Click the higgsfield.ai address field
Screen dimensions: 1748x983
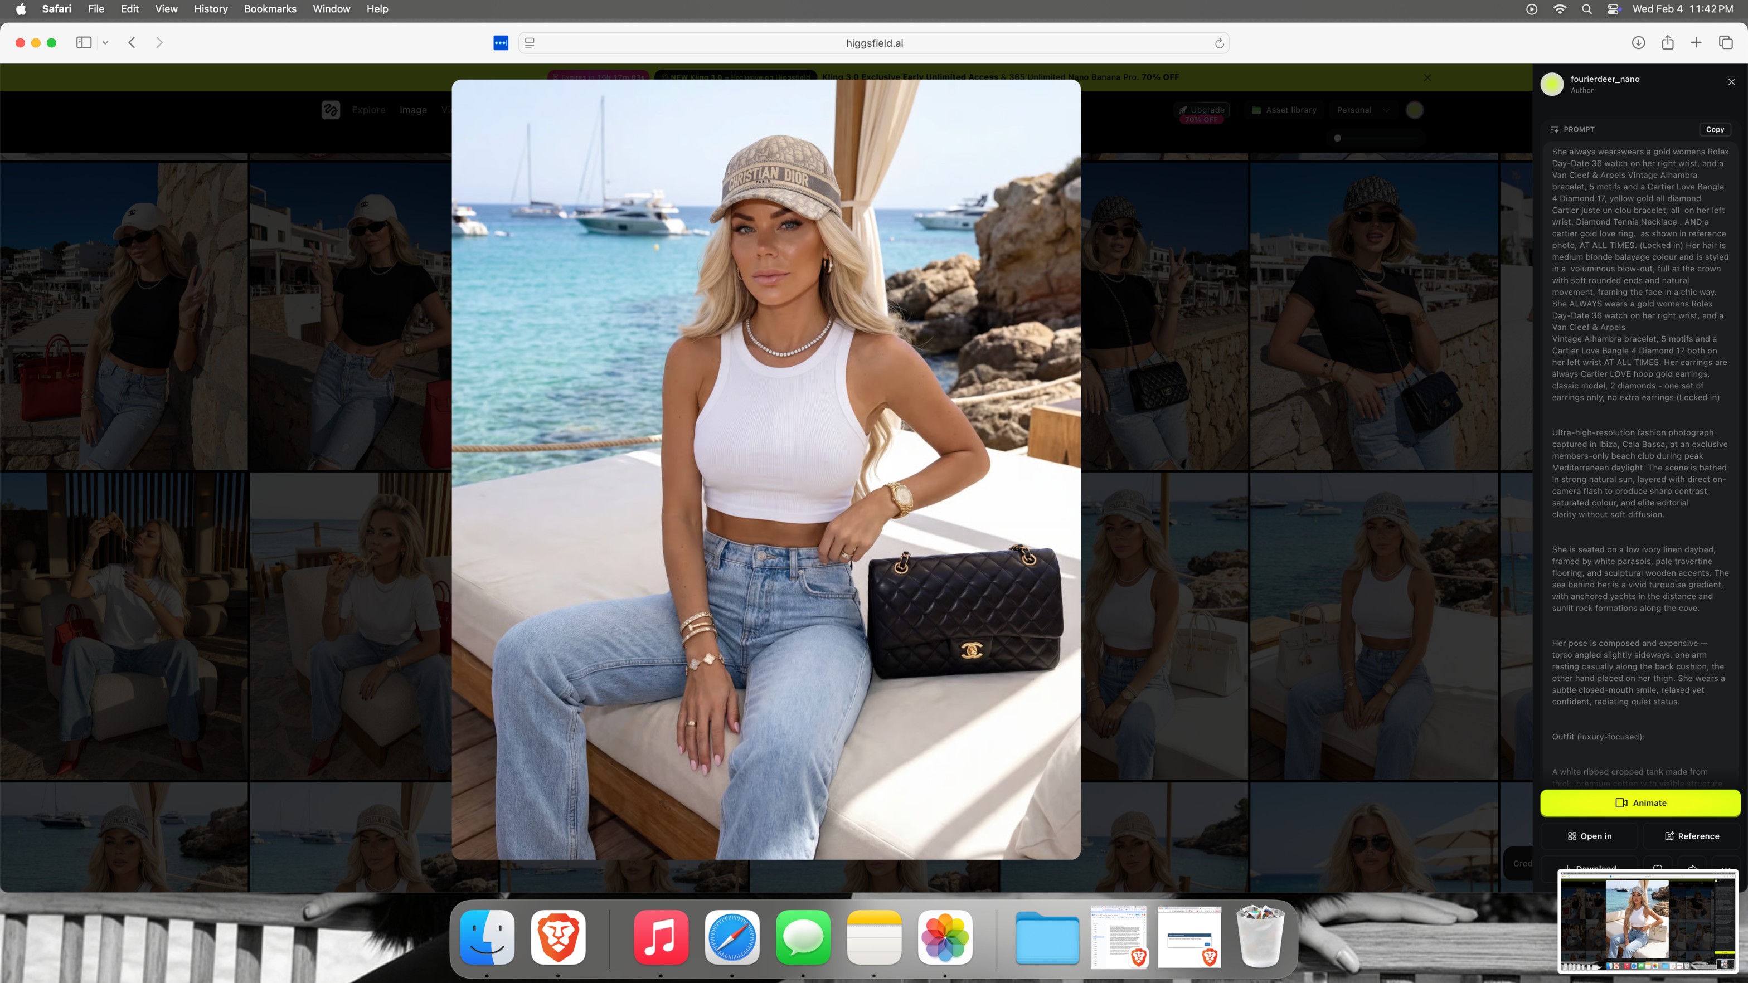pos(873,43)
